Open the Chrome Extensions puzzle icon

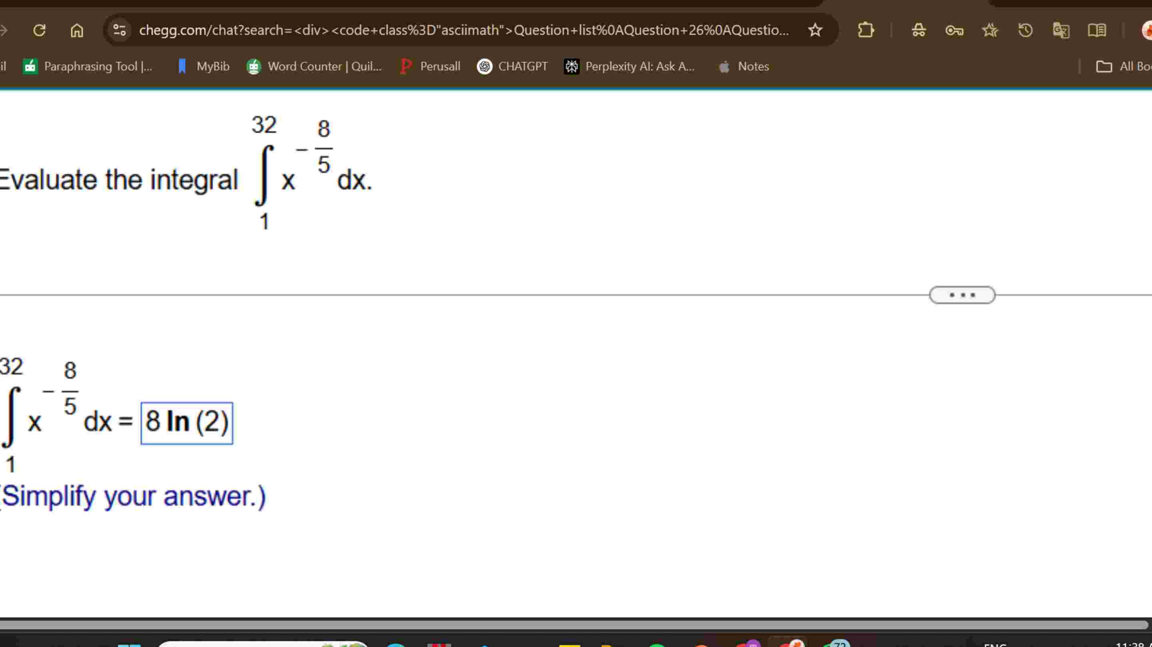tap(866, 30)
